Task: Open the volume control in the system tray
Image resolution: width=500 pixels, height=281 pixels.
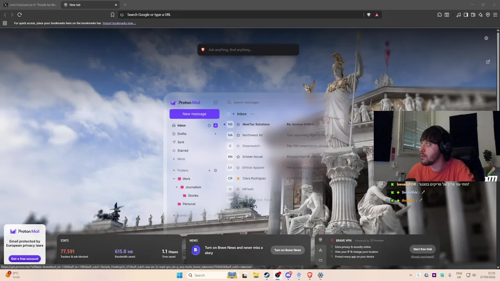Action: click(474, 275)
